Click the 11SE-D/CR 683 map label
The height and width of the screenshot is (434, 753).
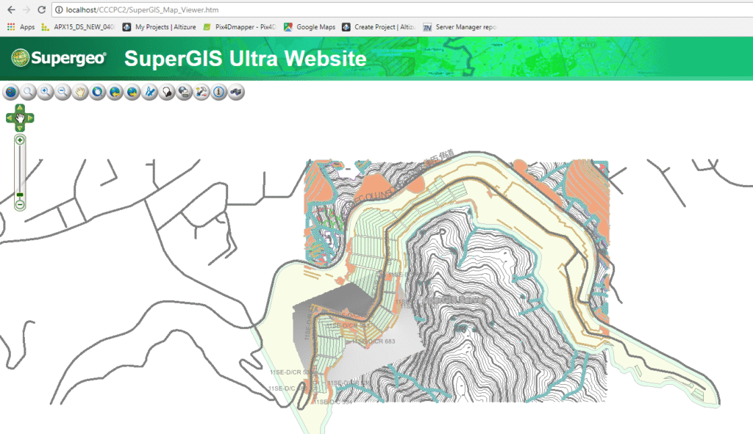coord(374,341)
